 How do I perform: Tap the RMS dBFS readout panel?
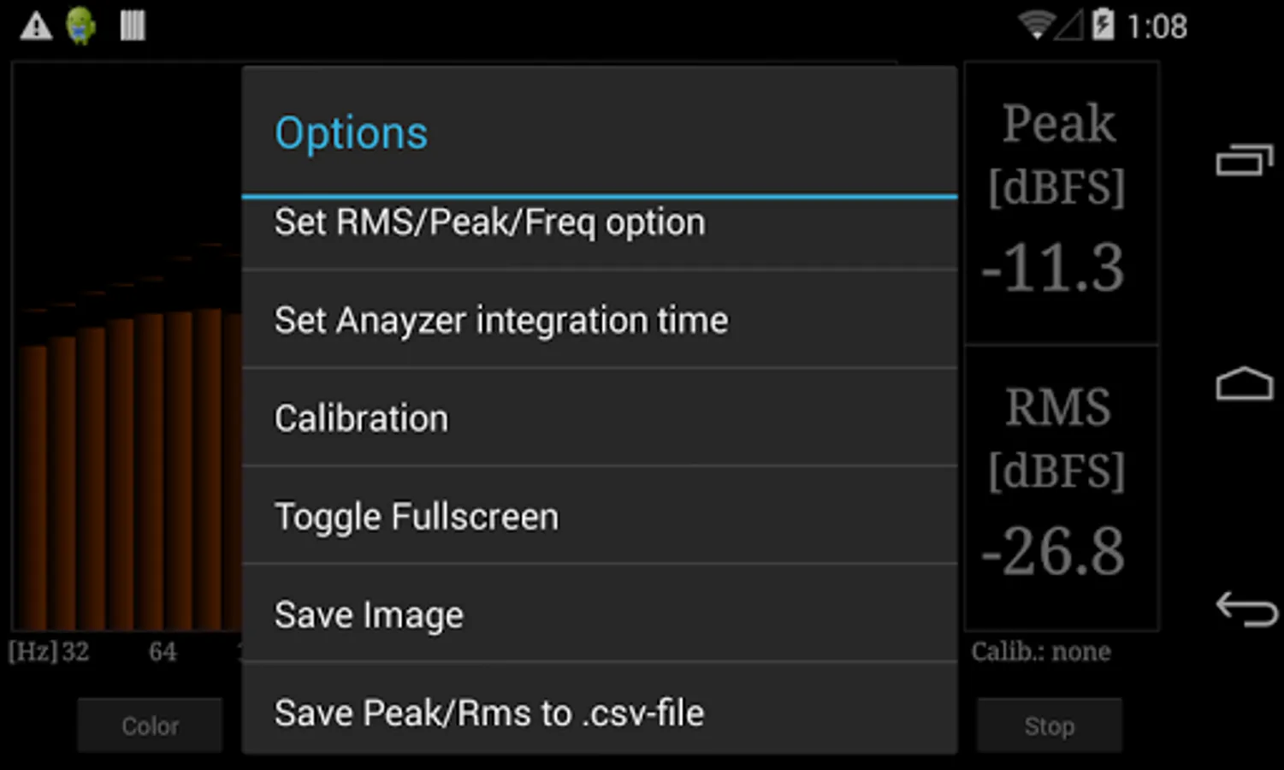tap(1061, 488)
